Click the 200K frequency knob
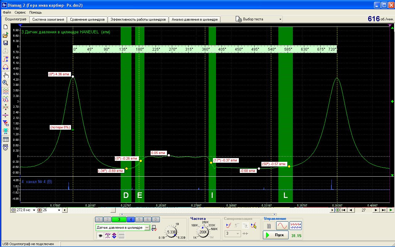 [203, 232]
